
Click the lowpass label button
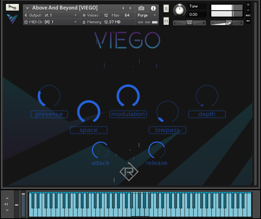(x=168, y=130)
